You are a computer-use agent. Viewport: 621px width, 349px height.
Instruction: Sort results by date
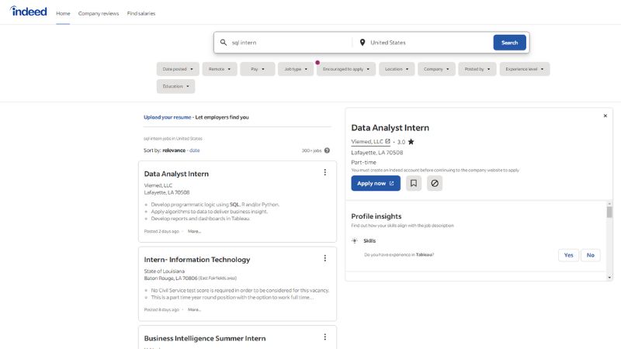click(195, 150)
